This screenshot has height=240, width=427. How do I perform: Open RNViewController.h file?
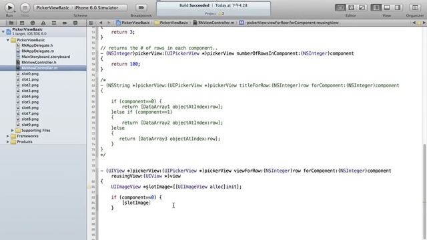(39, 62)
